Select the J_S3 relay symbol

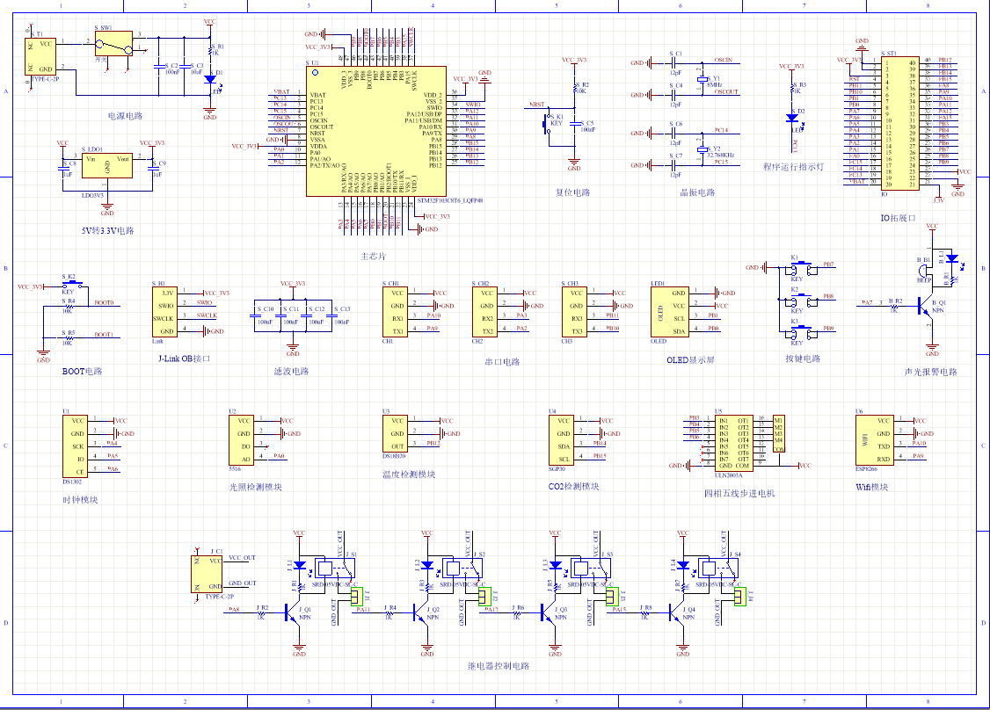(x=593, y=568)
